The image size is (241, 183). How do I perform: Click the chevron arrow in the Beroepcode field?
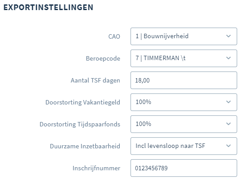point(228,58)
